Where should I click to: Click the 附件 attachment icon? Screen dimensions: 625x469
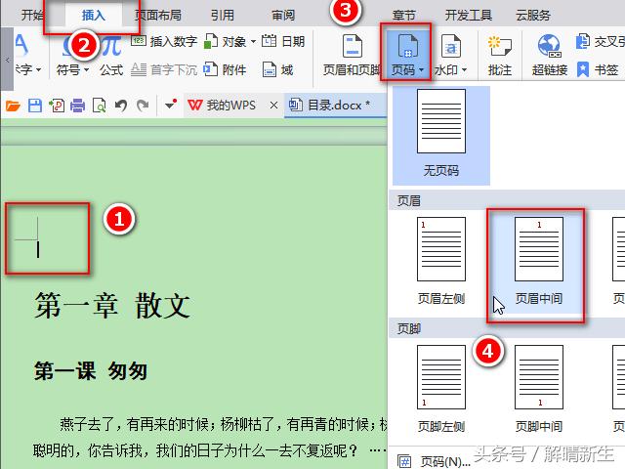(x=211, y=69)
